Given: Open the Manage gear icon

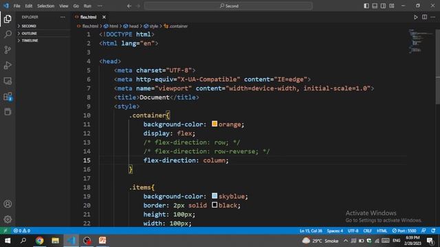Looking at the screenshot, I should 8,220.
